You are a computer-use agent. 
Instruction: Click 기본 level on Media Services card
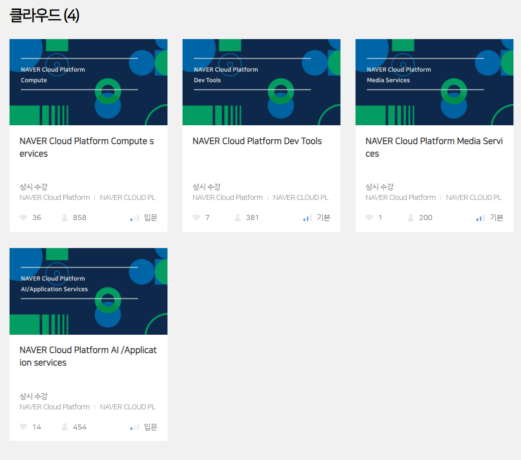[x=497, y=217]
